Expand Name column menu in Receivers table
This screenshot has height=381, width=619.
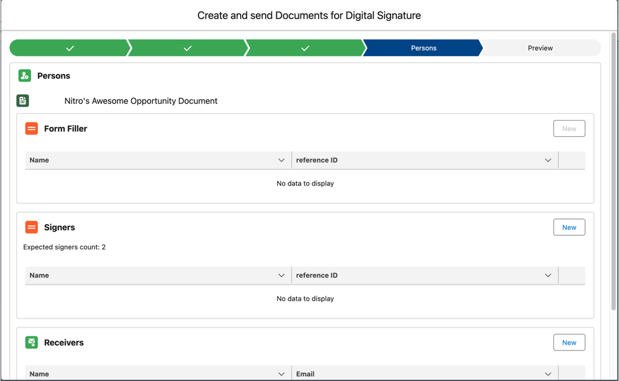tap(281, 374)
